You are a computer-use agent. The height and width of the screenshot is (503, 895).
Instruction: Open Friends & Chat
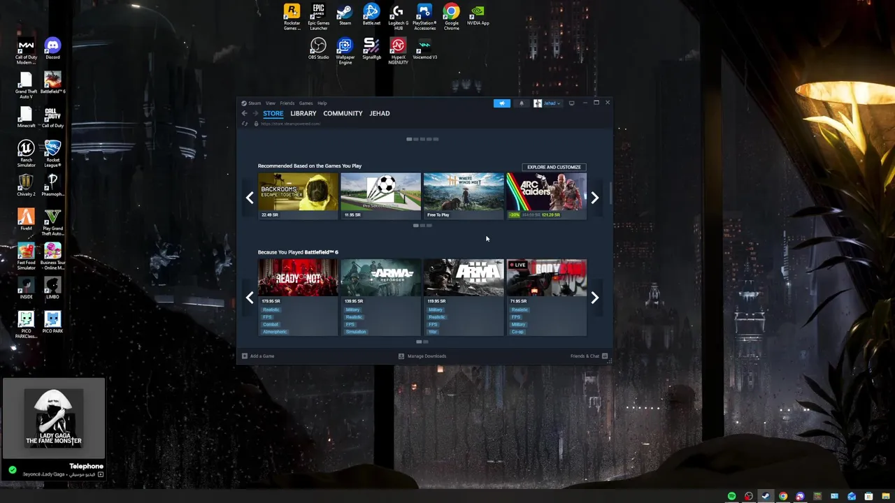(x=589, y=356)
